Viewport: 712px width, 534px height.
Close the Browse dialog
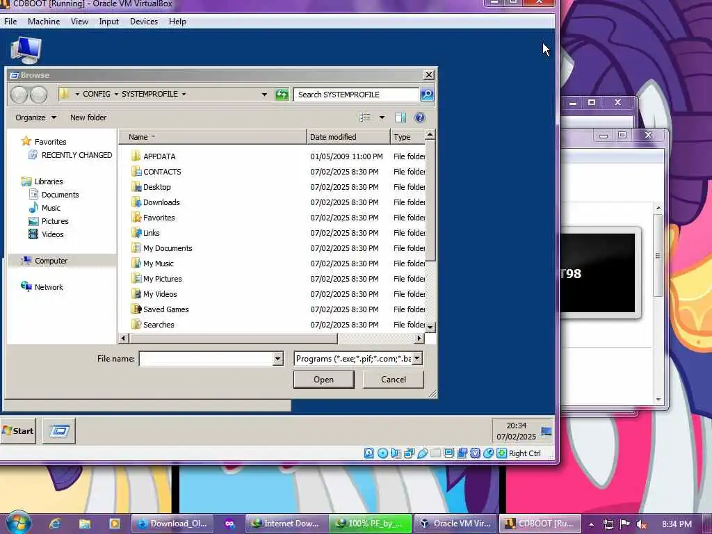click(x=428, y=75)
